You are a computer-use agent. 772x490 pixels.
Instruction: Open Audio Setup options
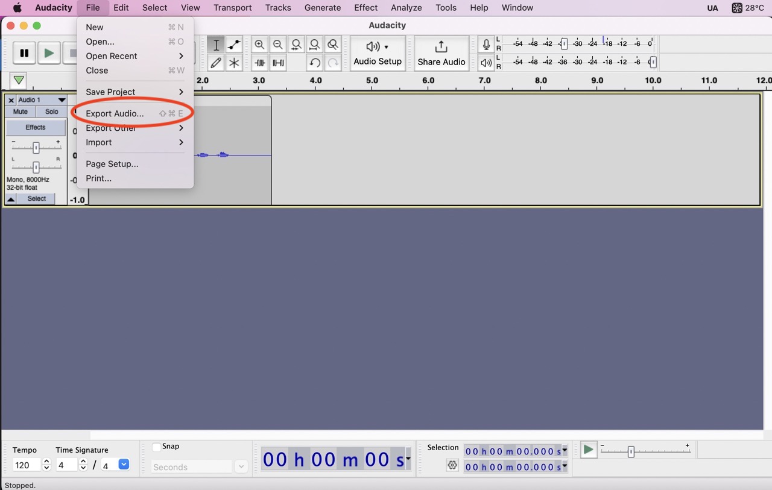click(x=378, y=54)
